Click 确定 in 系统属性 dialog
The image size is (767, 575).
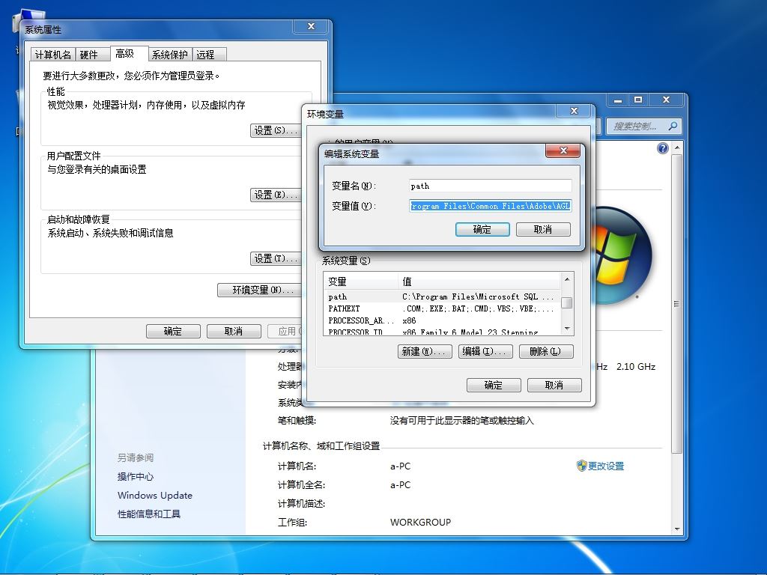(173, 331)
